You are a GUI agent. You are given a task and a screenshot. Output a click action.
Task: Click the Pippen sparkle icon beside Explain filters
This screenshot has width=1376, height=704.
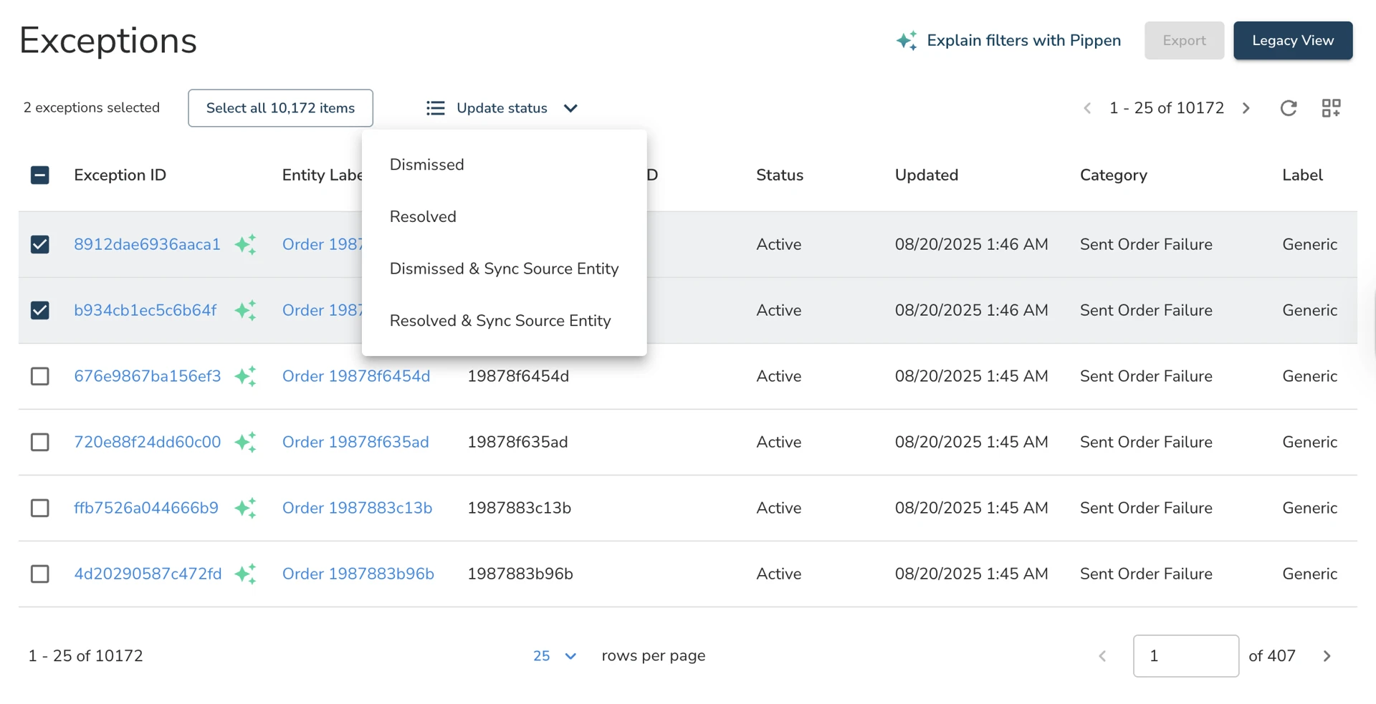[x=907, y=41]
